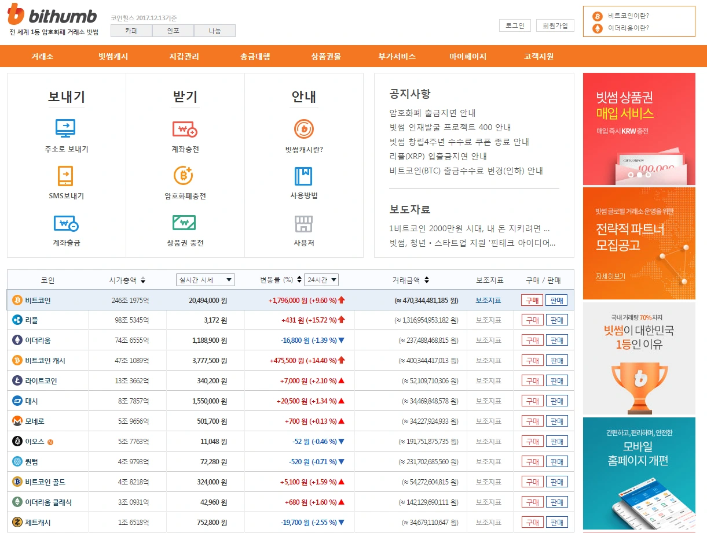The image size is (707, 533).
Task: Click 구매 for 비트코인 row
Action: pyautogui.click(x=532, y=300)
